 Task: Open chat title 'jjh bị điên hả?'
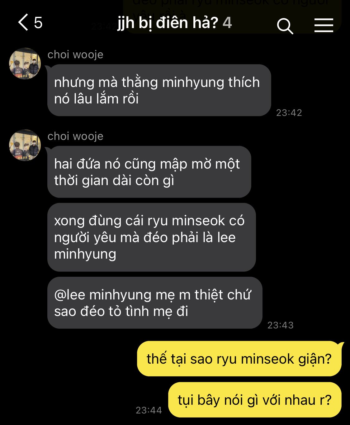[x=168, y=23]
